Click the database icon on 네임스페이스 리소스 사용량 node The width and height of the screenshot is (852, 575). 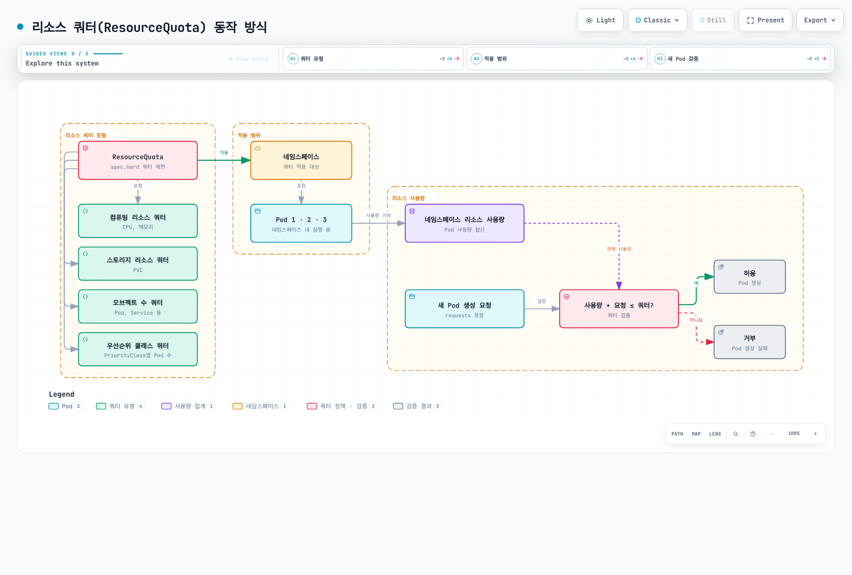pyautogui.click(x=412, y=211)
